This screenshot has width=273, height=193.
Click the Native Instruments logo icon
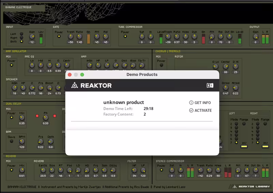click(x=210, y=86)
